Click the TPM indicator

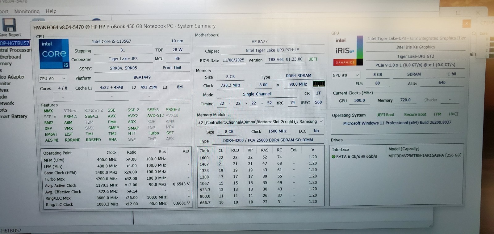click(x=437, y=114)
